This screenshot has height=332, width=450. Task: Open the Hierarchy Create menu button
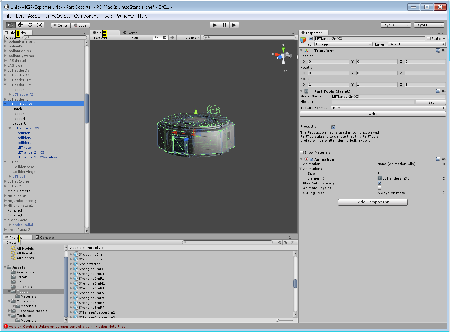tap(11, 37)
